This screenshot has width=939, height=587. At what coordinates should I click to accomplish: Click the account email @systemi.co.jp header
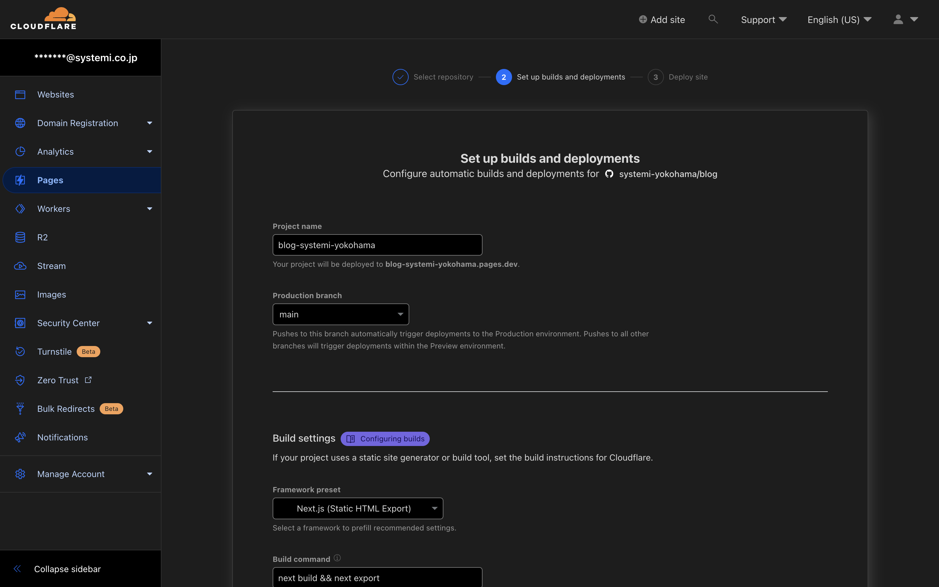click(x=86, y=57)
